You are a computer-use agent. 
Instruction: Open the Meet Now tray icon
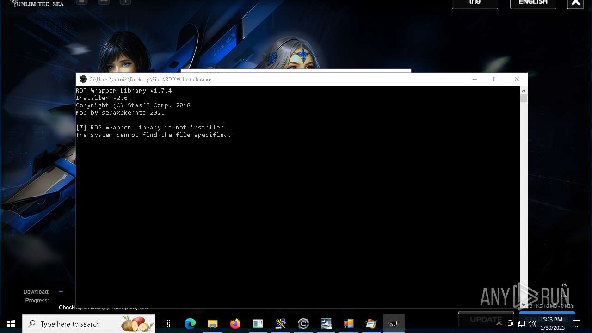pos(510,324)
